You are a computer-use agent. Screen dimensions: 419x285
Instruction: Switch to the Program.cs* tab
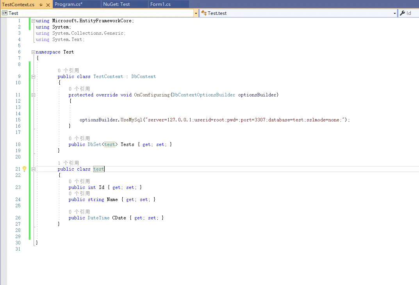[69, 4]
